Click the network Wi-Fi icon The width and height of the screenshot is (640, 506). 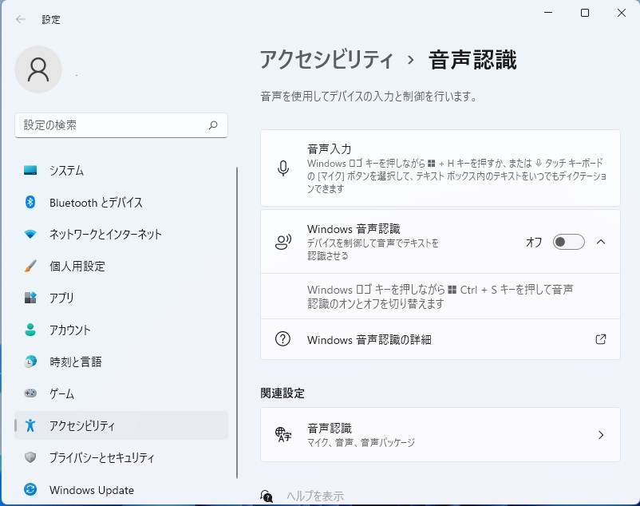[30, 234]
